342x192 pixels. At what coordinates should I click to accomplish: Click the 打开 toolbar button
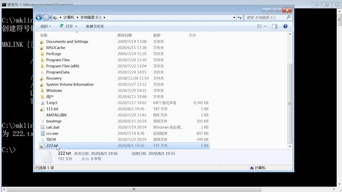tap(67, 26)
